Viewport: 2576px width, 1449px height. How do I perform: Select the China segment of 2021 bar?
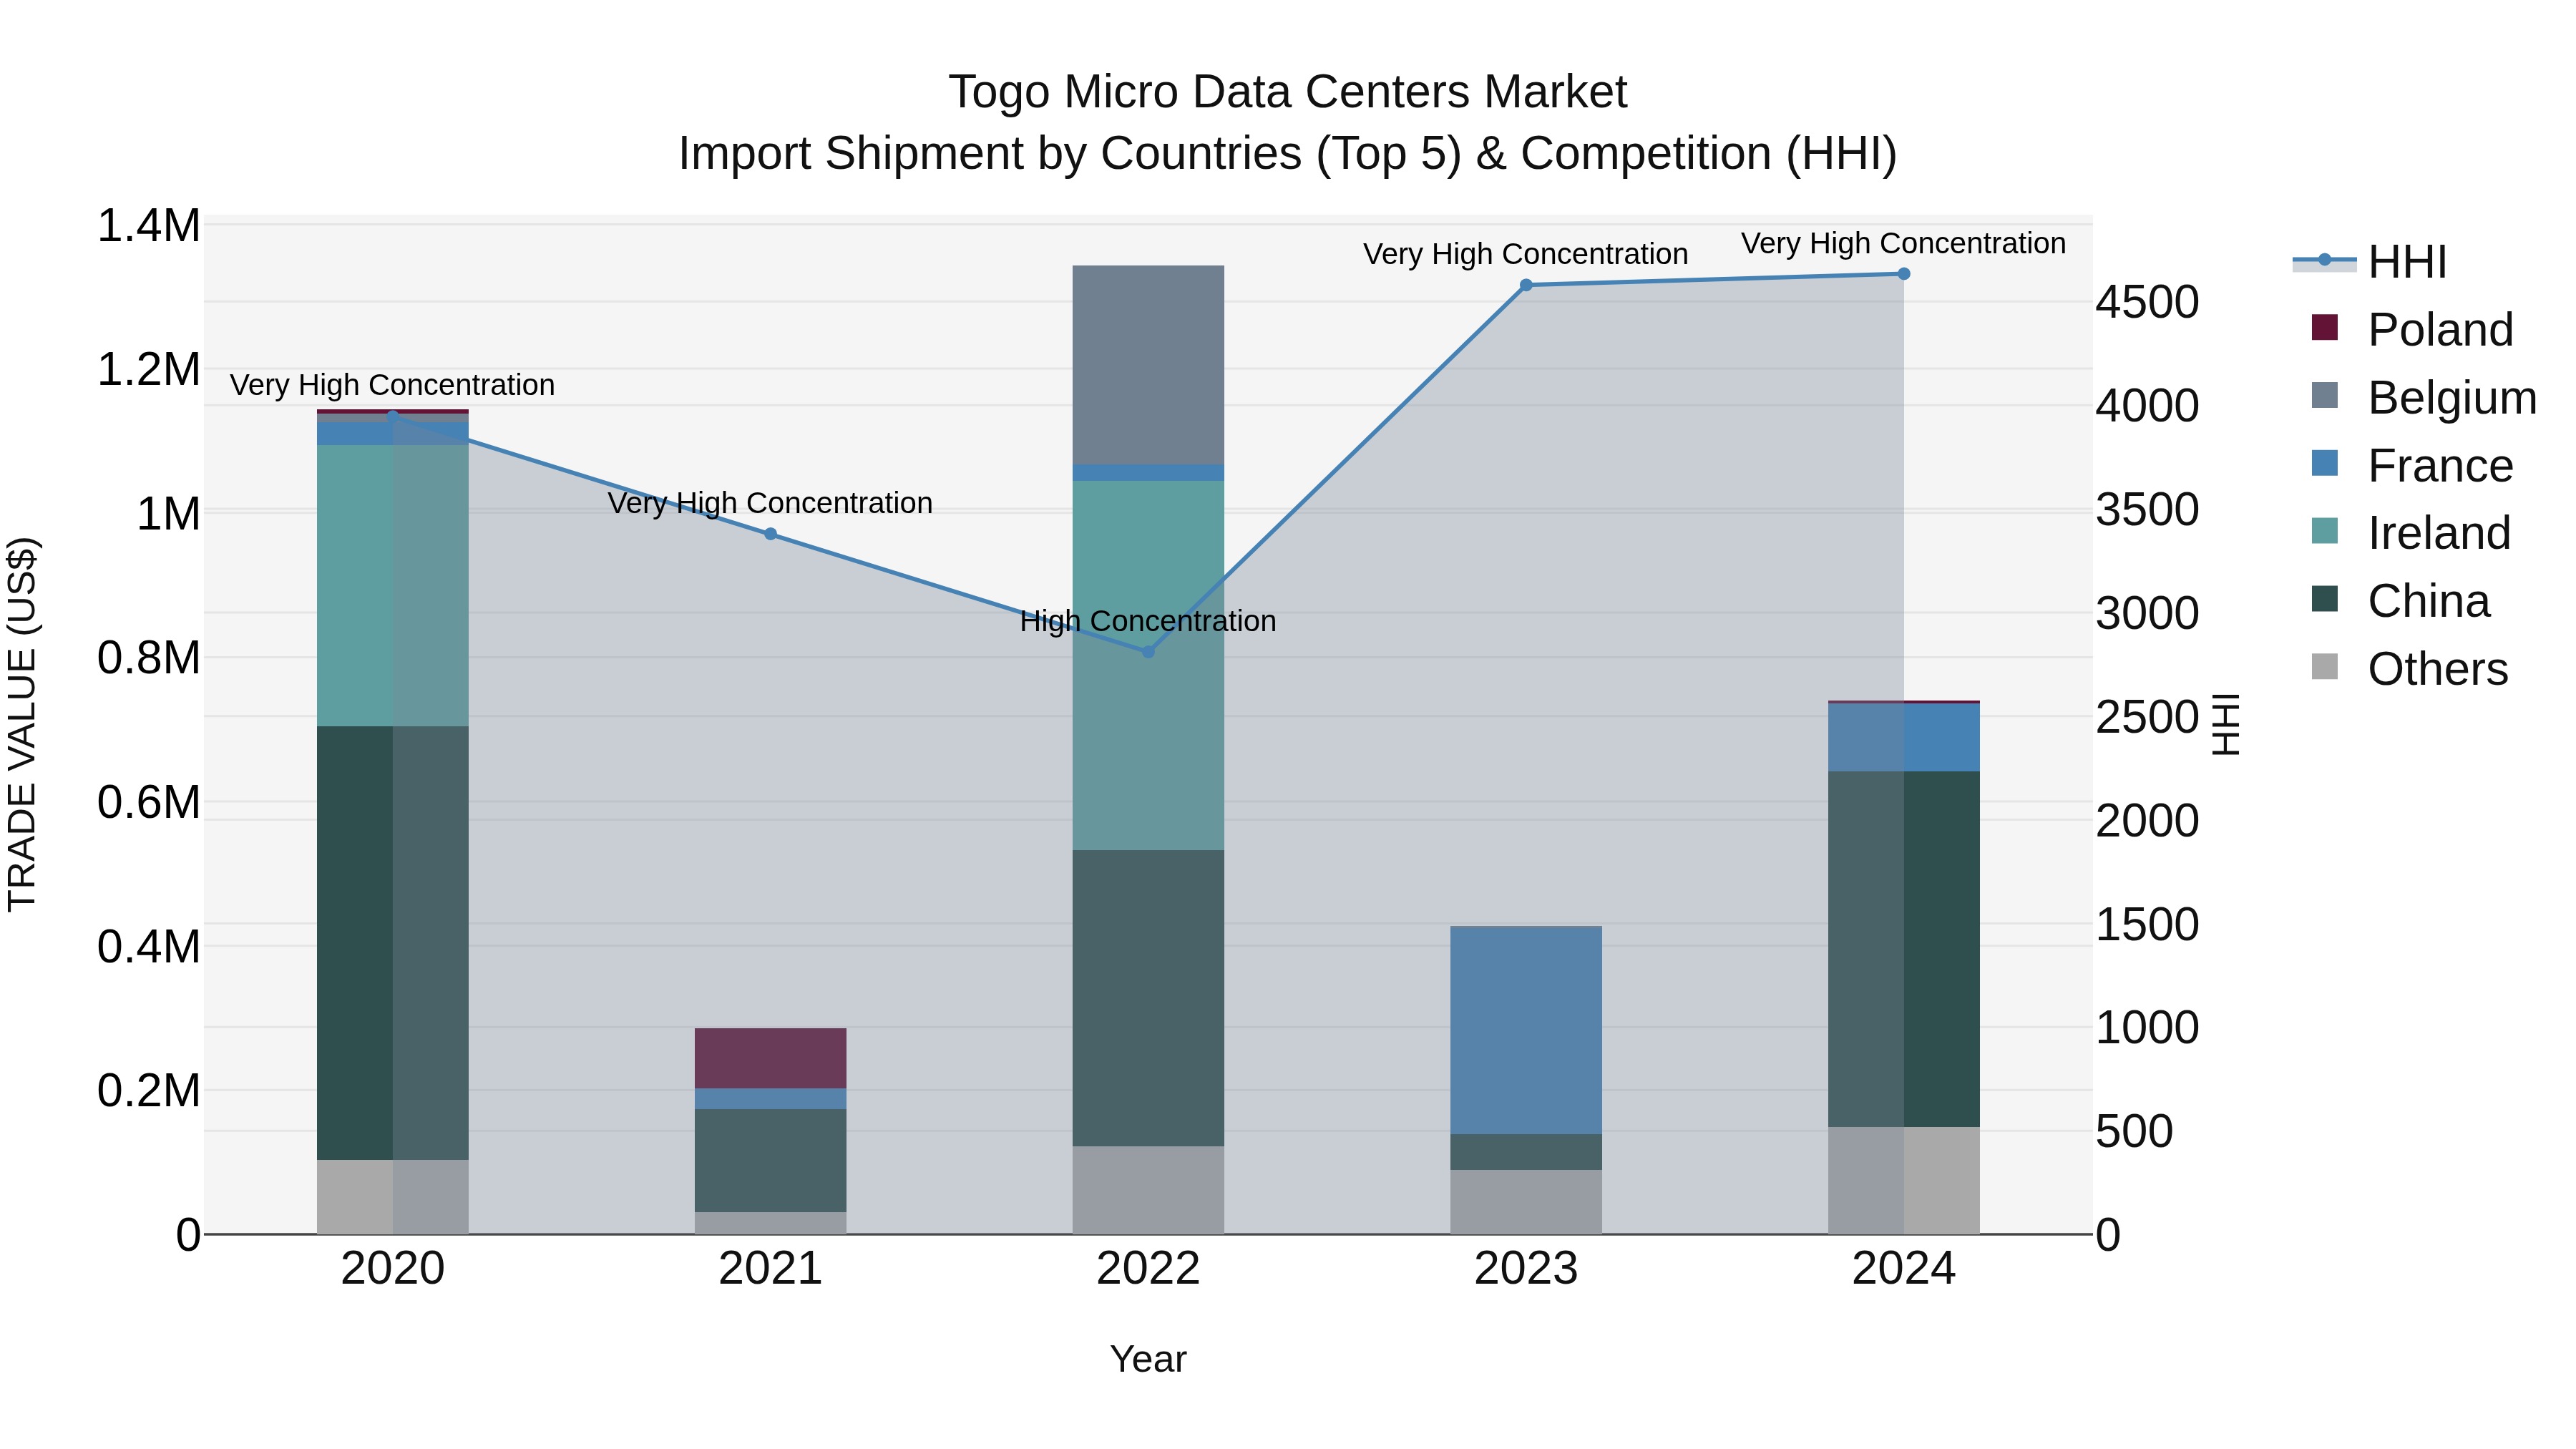click(x=770, y=1160)
